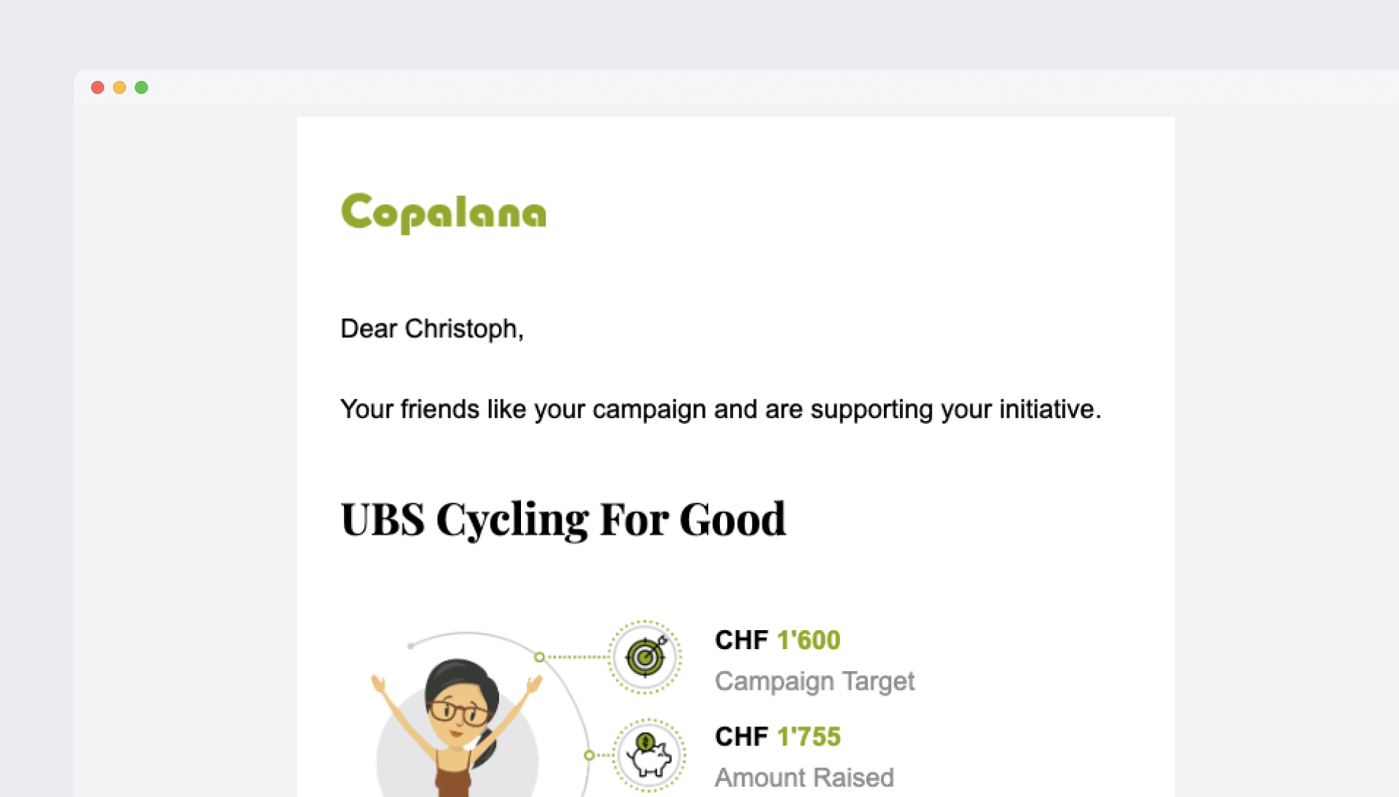The height and width of the screenshot is (797, 1399).
Task: Click the Campaign Target label
Action: (814, 681)
